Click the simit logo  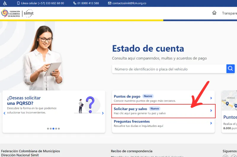pos(28,13)
